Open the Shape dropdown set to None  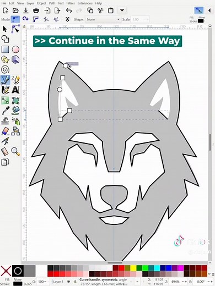103,19
